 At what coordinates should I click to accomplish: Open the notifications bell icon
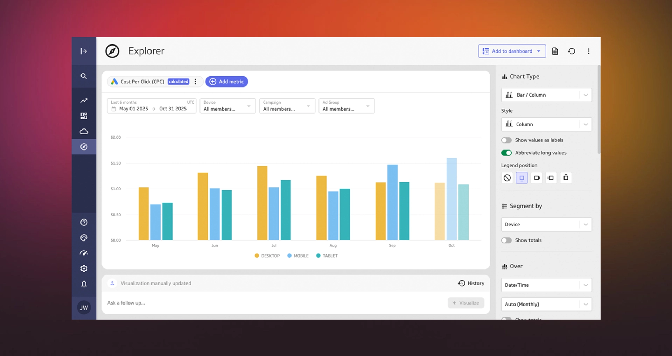84,284
